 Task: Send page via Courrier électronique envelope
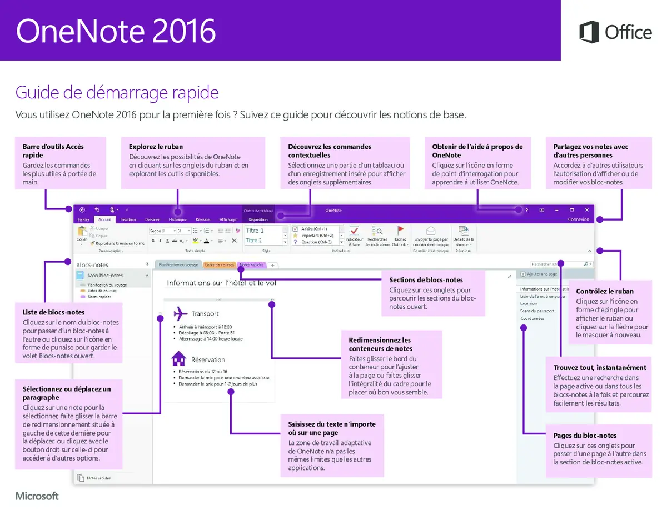(x=431, y=231)
